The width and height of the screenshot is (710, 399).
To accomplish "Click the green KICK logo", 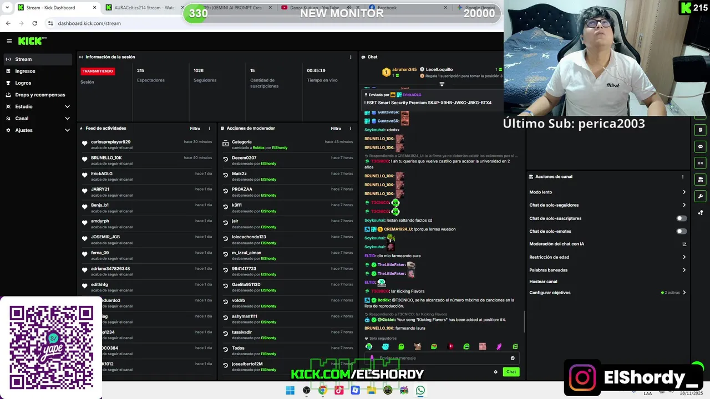I will [31, 41].
